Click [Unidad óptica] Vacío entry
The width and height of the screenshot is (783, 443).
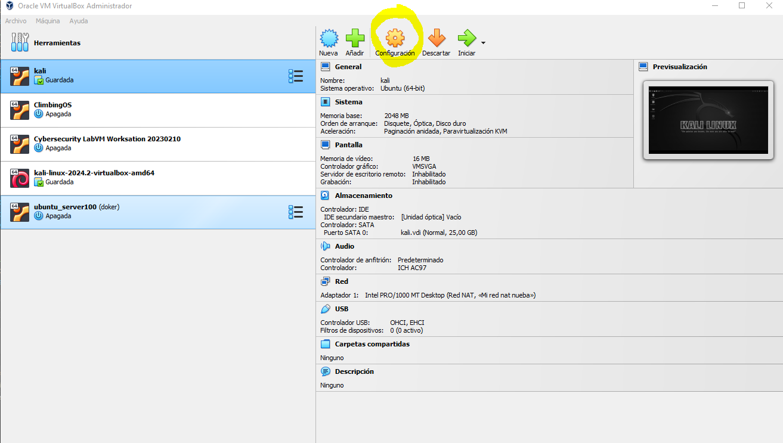coord(431,217)
